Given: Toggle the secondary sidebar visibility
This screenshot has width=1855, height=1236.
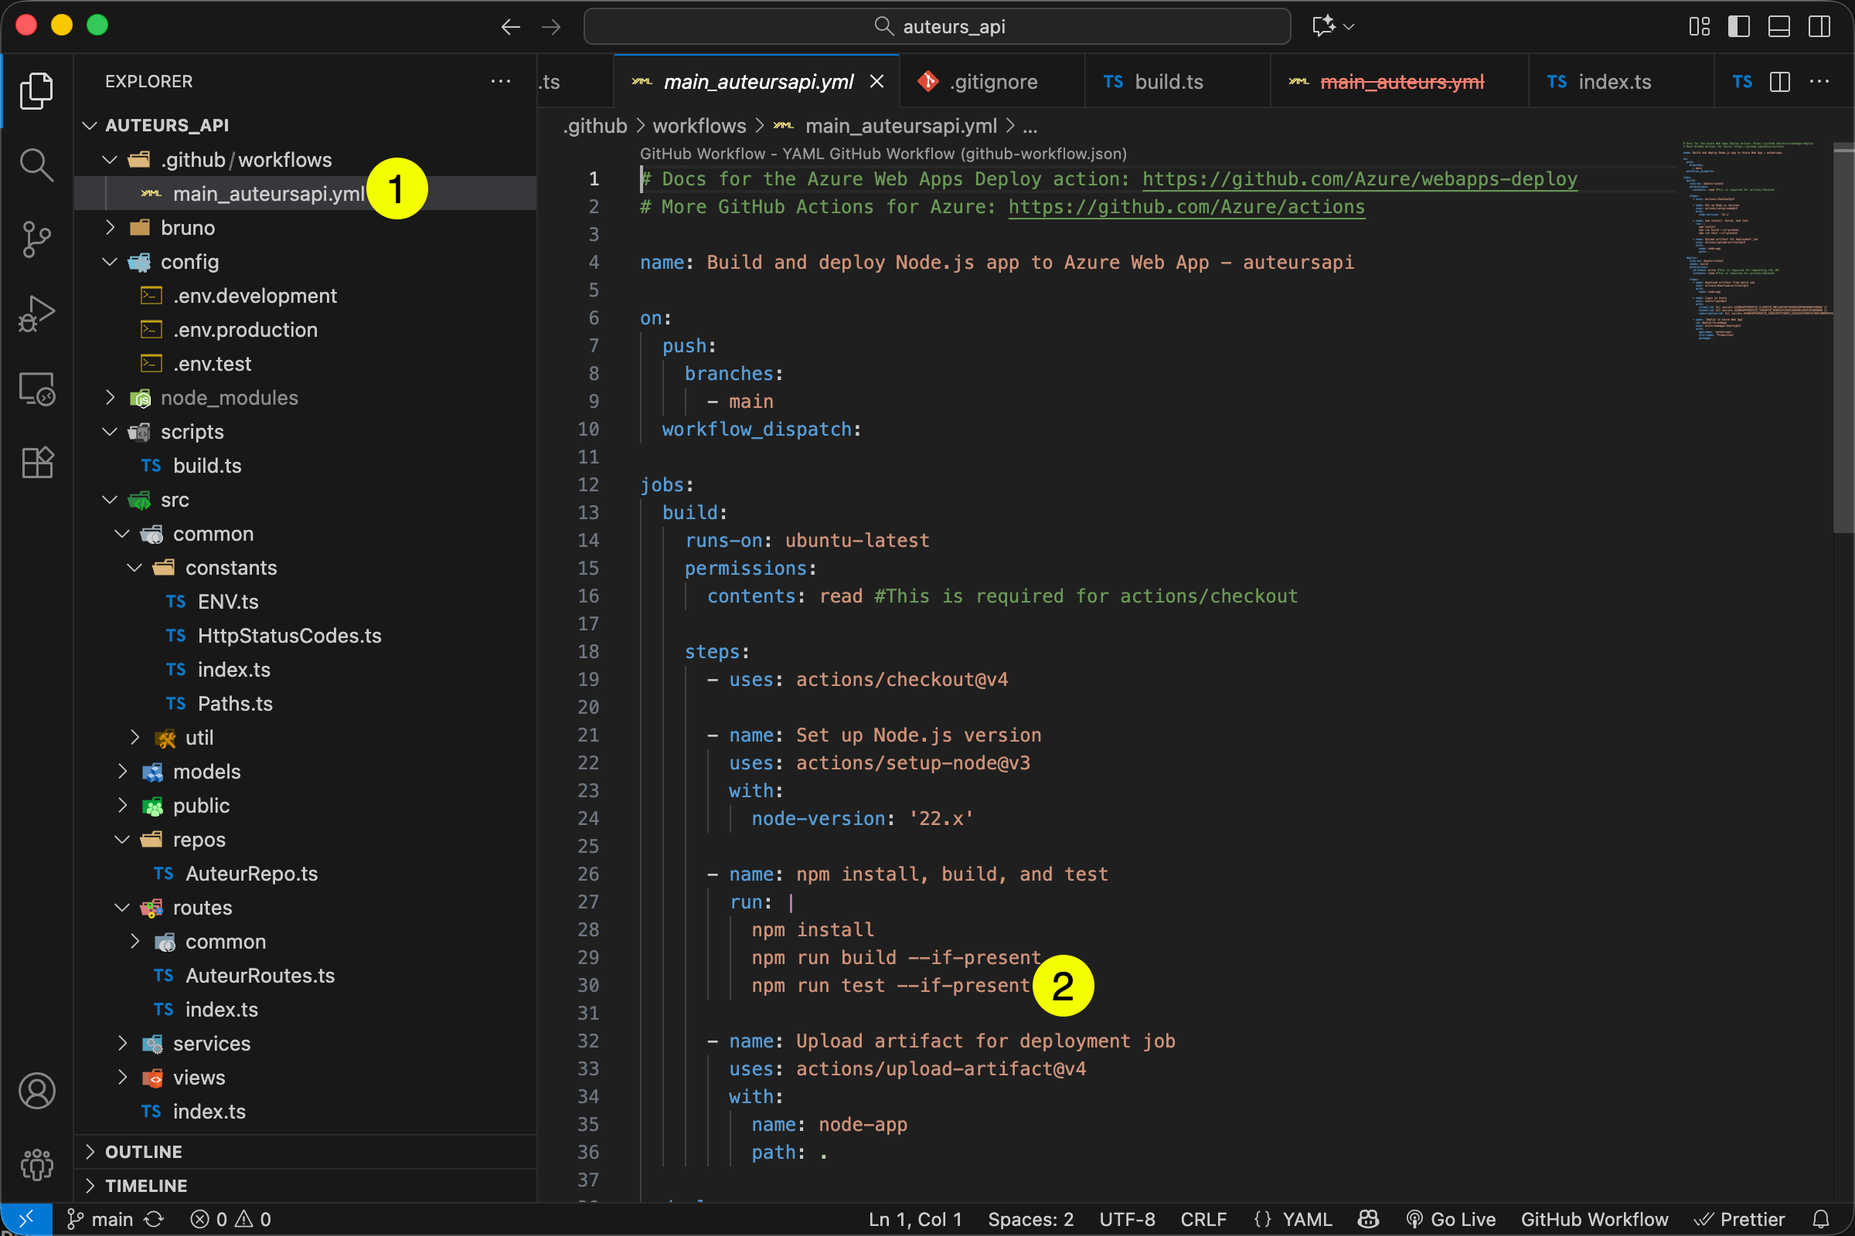Looking at the screenshot, I should (x=1819, y=26).
